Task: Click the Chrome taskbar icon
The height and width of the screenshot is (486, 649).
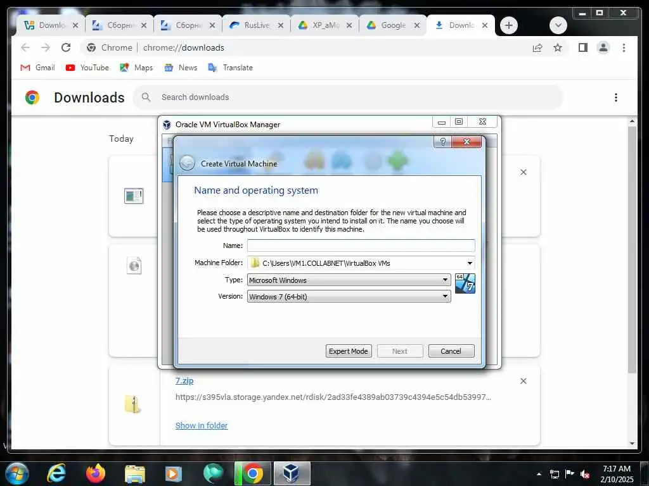Action: 252,473
